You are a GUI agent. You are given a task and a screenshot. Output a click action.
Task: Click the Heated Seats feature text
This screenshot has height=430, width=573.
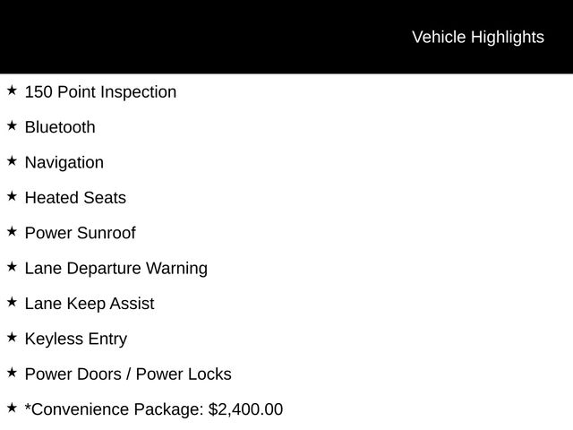(x=75, y=198)
